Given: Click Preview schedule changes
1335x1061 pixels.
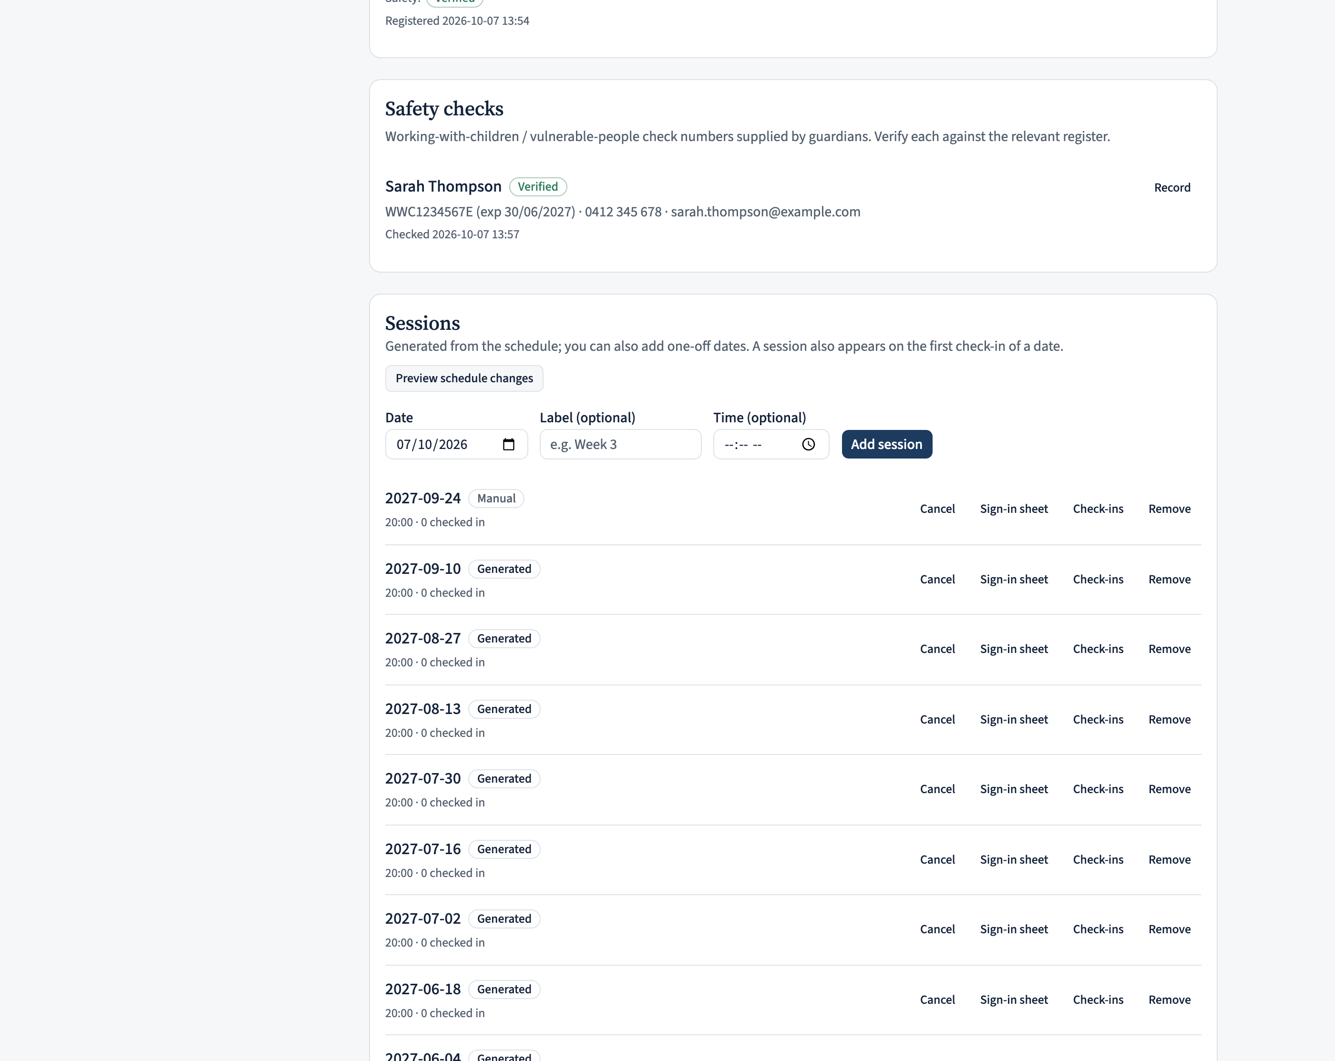Looking at the screenshot, I should click(464, 378).
